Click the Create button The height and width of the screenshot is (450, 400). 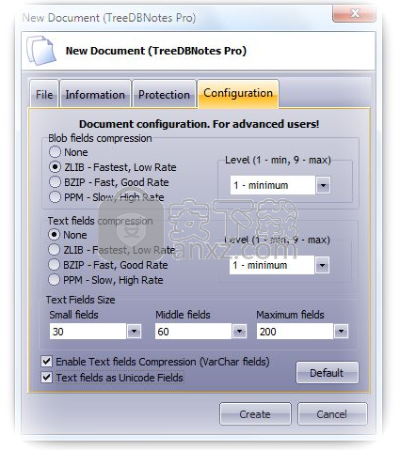[x=255, y=414]
